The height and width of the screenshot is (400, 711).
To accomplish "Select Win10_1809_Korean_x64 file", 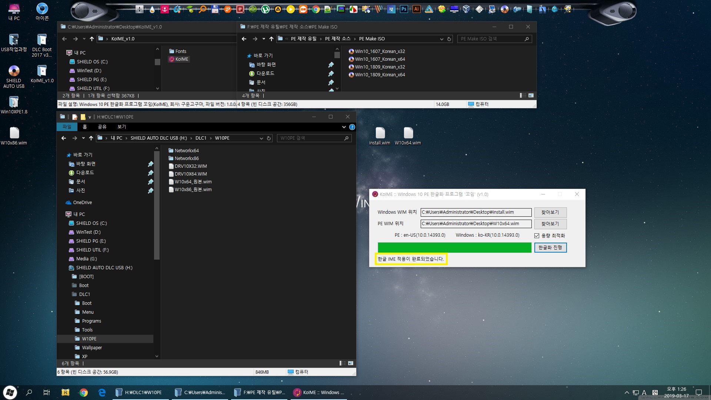I will click(x=377, y=75).
